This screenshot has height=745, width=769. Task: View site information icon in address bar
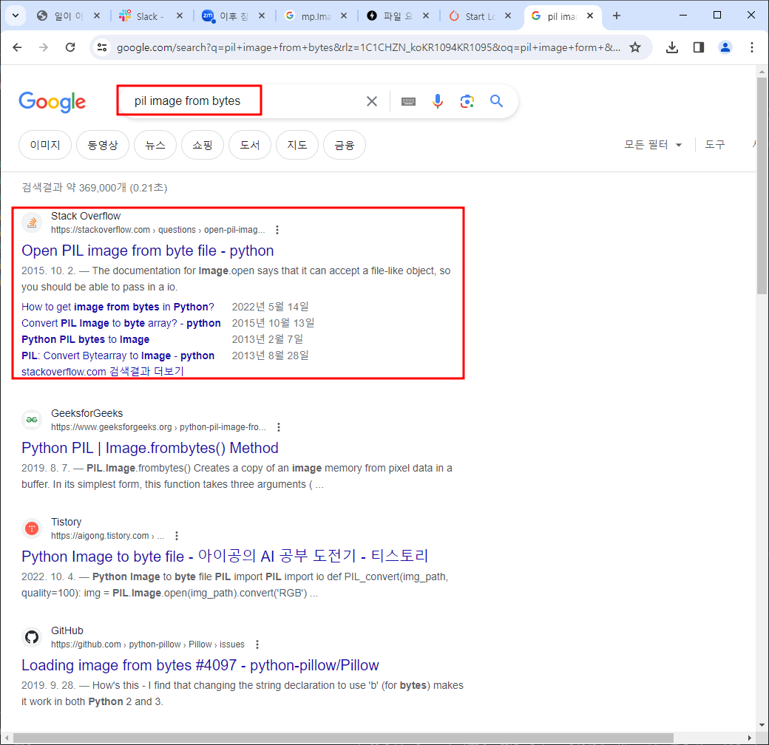pos(102,47)
